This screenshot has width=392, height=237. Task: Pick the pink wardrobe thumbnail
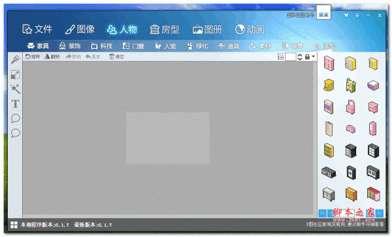[x=329, y=63]
